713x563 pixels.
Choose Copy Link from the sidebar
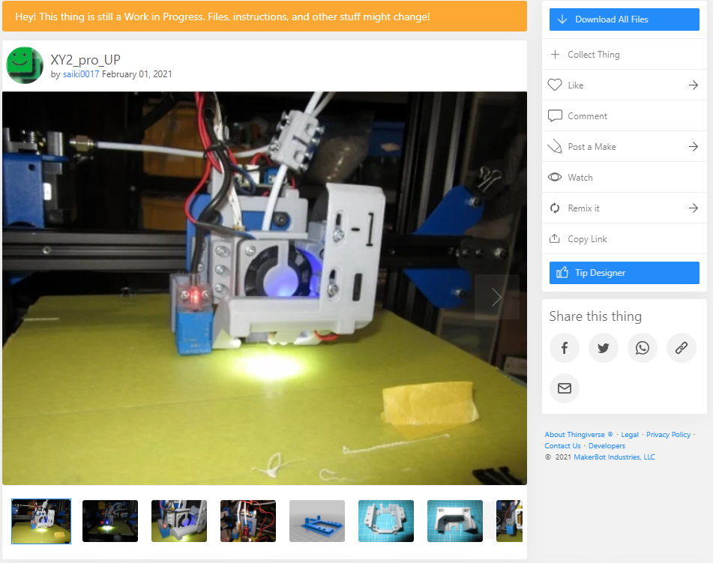625,238
